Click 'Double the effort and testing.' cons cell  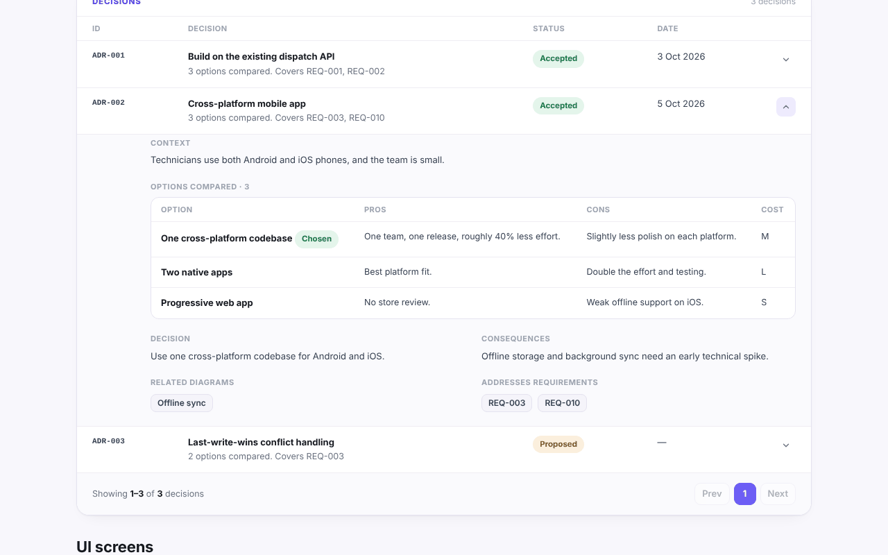pyautogui.click(x=647, y=272)
